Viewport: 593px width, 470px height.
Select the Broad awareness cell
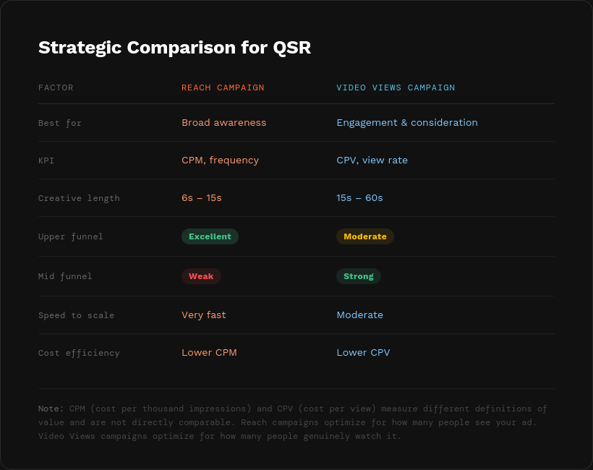click(223, 123)
